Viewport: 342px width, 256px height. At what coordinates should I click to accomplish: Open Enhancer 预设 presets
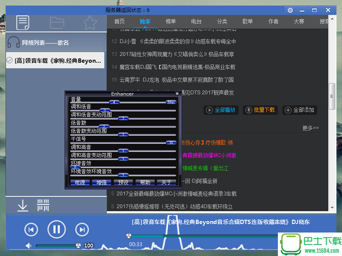coord(123,182)
